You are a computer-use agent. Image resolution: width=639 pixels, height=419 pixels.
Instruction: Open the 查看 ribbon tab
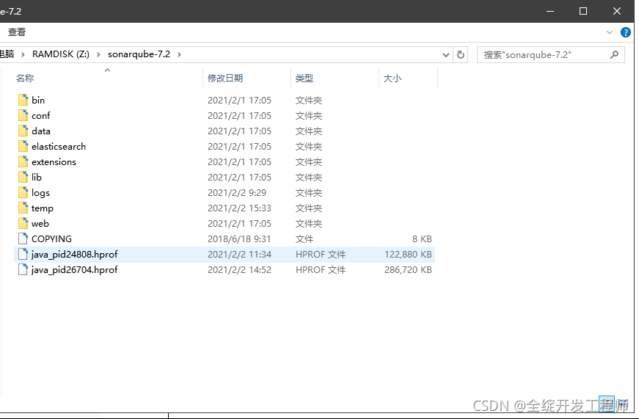click(17, 32)
